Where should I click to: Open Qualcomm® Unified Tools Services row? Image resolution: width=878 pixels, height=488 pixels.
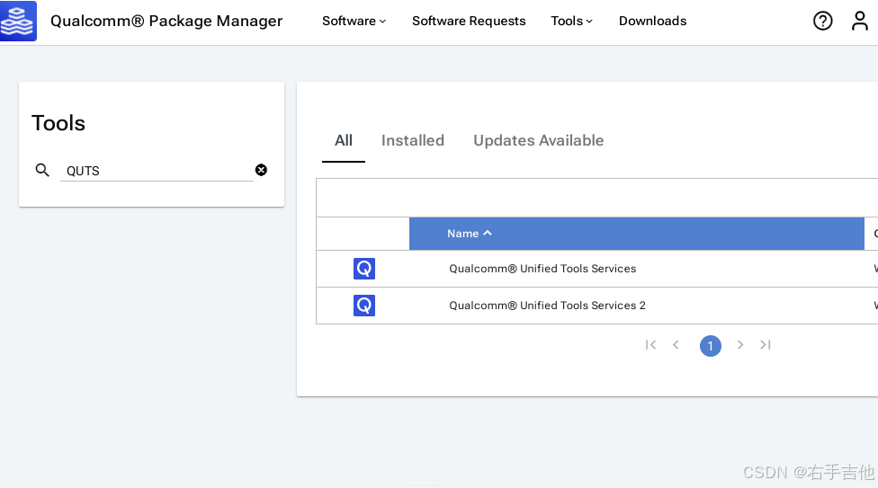click(x=597, y=269)
